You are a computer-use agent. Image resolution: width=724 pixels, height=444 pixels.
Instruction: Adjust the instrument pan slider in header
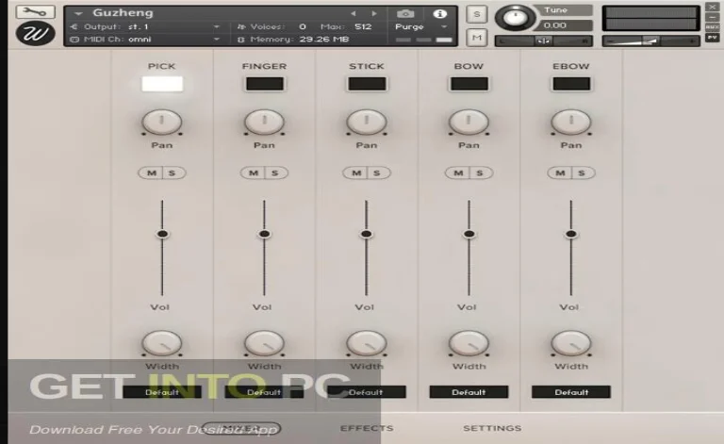[543, 41]
